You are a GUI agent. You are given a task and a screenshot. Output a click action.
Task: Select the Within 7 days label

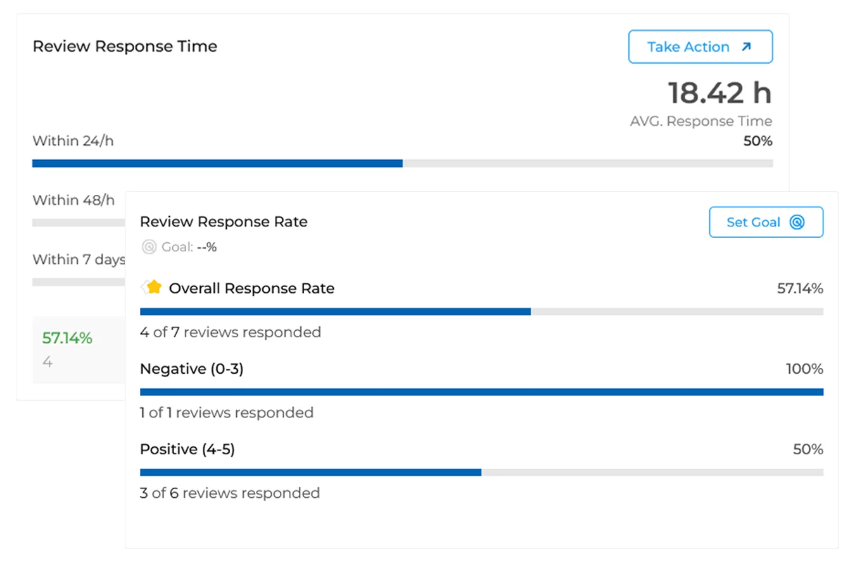click(79, 259)
